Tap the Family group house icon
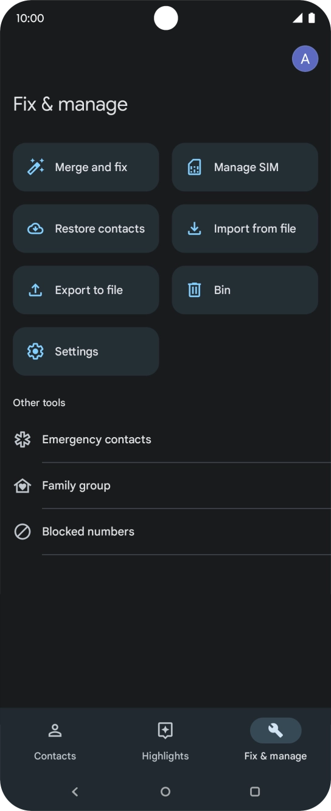Viewport: 331px width, 811px height. coord(23,486)
